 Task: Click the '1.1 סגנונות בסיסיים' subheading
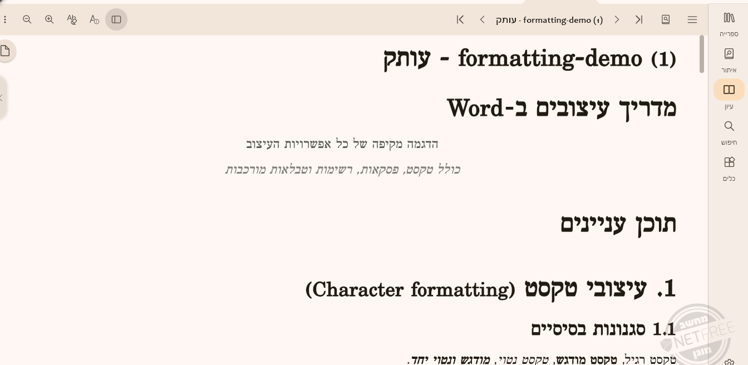(604, 329)
